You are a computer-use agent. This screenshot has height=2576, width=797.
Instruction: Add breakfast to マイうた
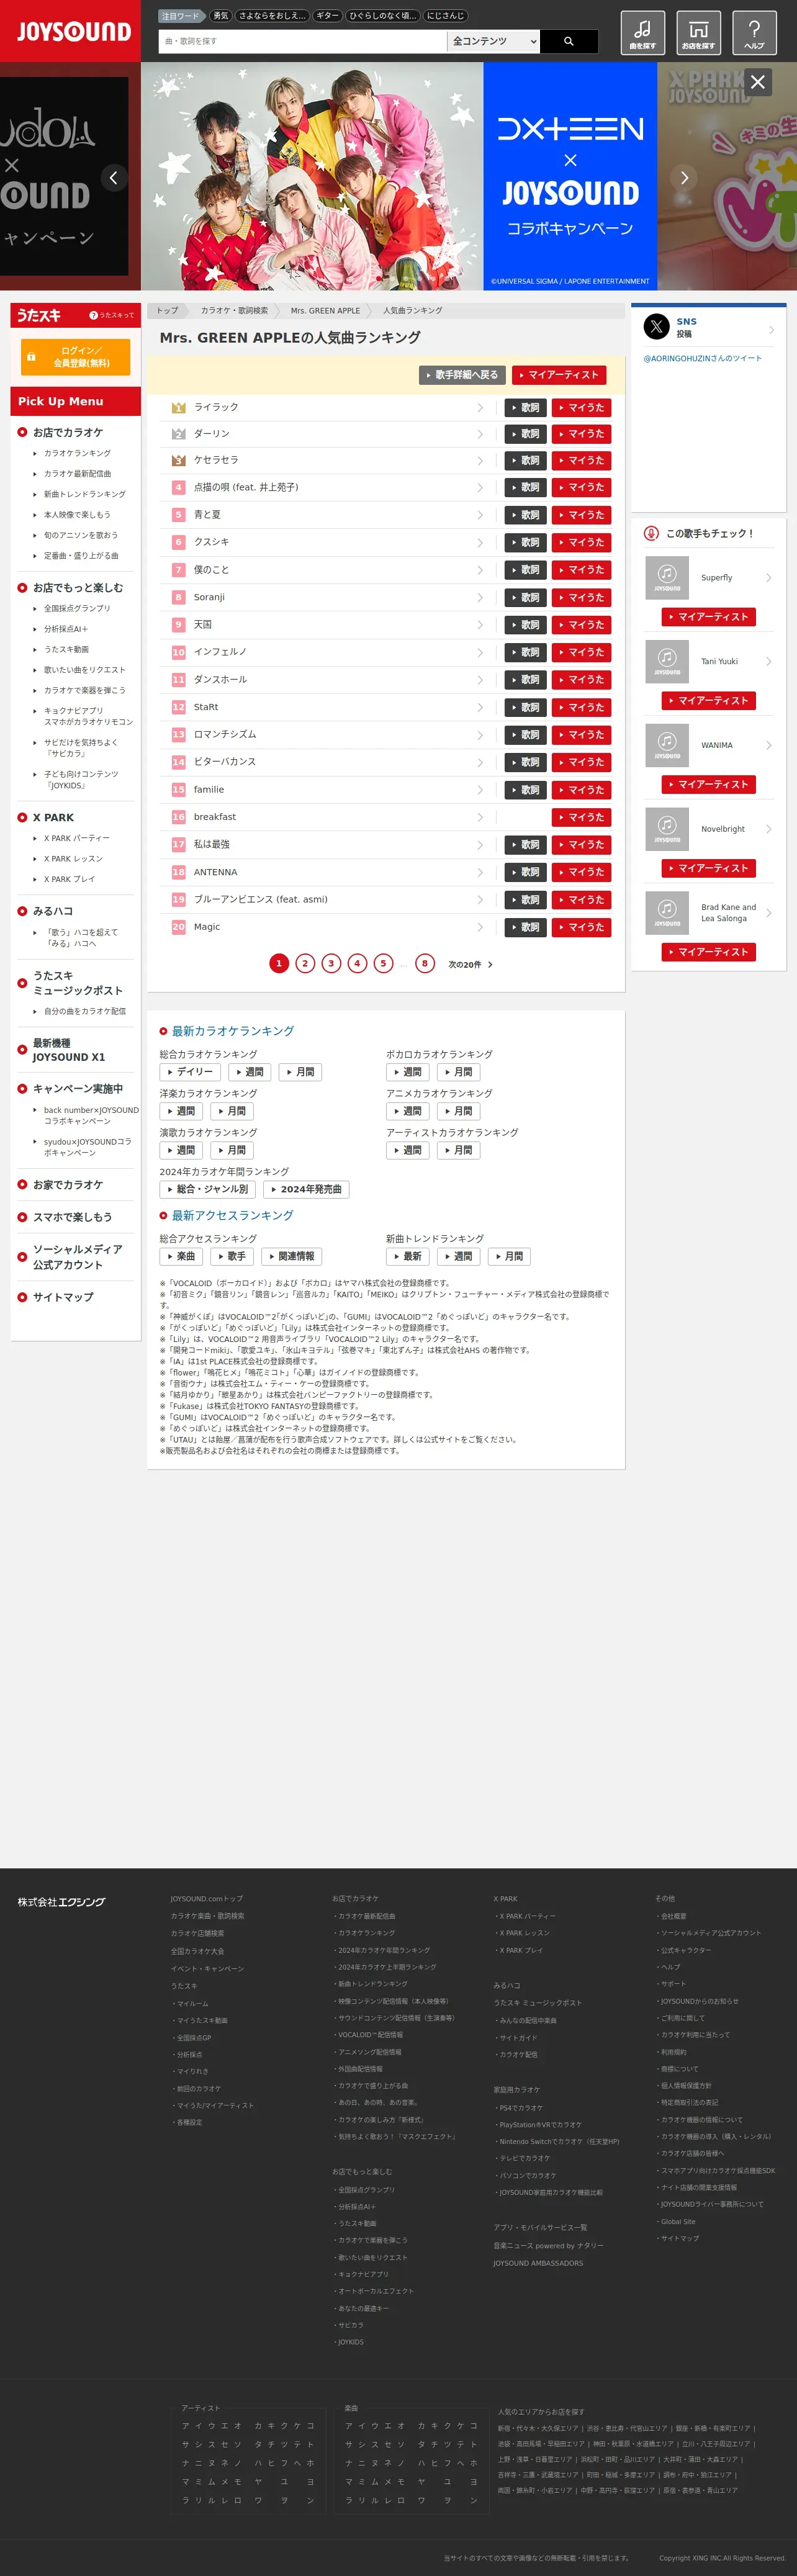coord(581,817)
